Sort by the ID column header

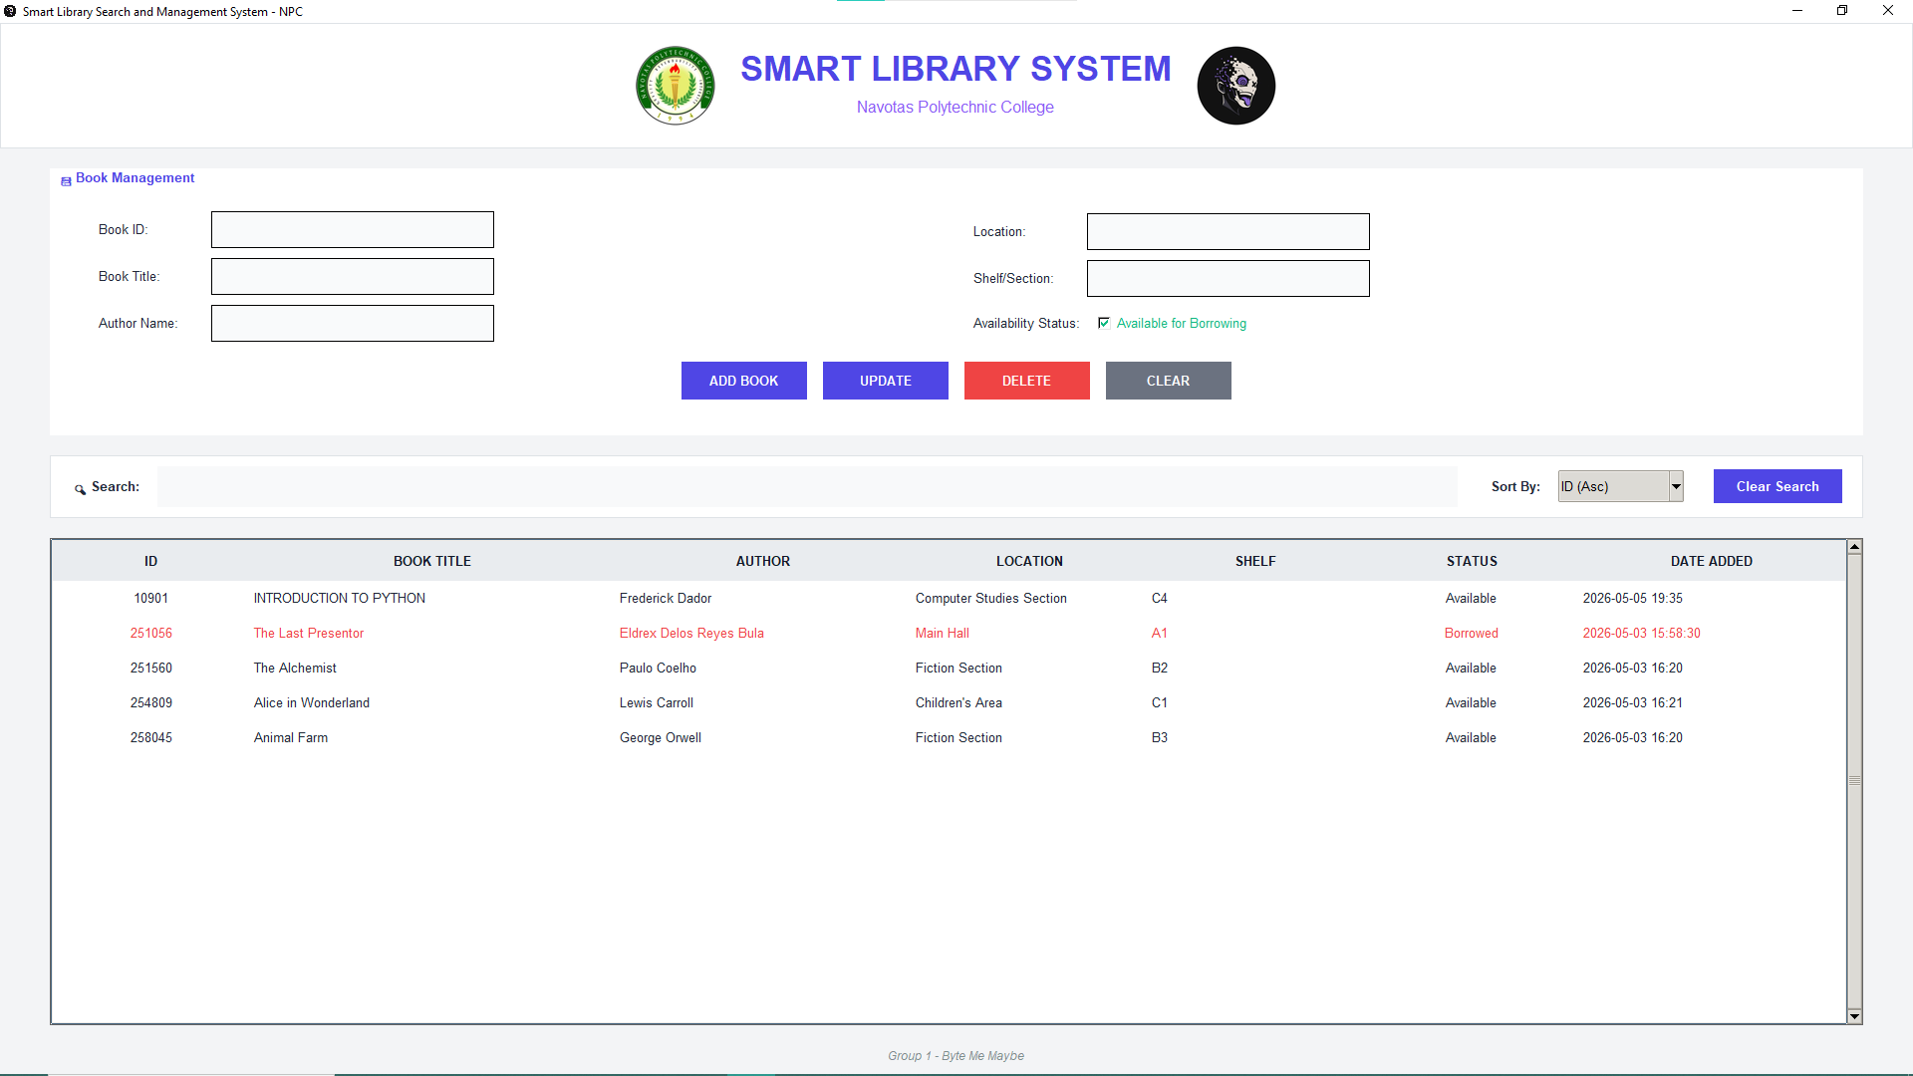[151, 561]
